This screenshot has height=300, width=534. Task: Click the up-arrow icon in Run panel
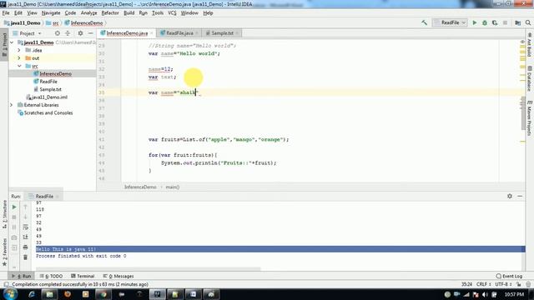pos(25,207)
